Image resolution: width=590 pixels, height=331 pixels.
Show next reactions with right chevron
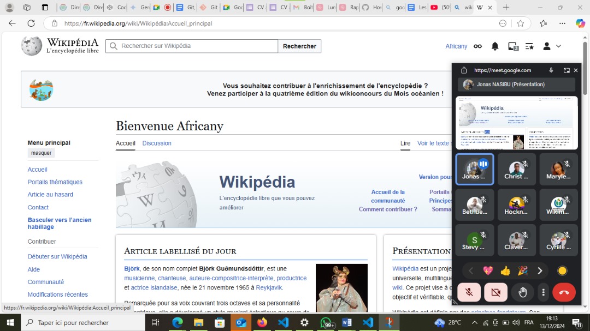(540, 270)
